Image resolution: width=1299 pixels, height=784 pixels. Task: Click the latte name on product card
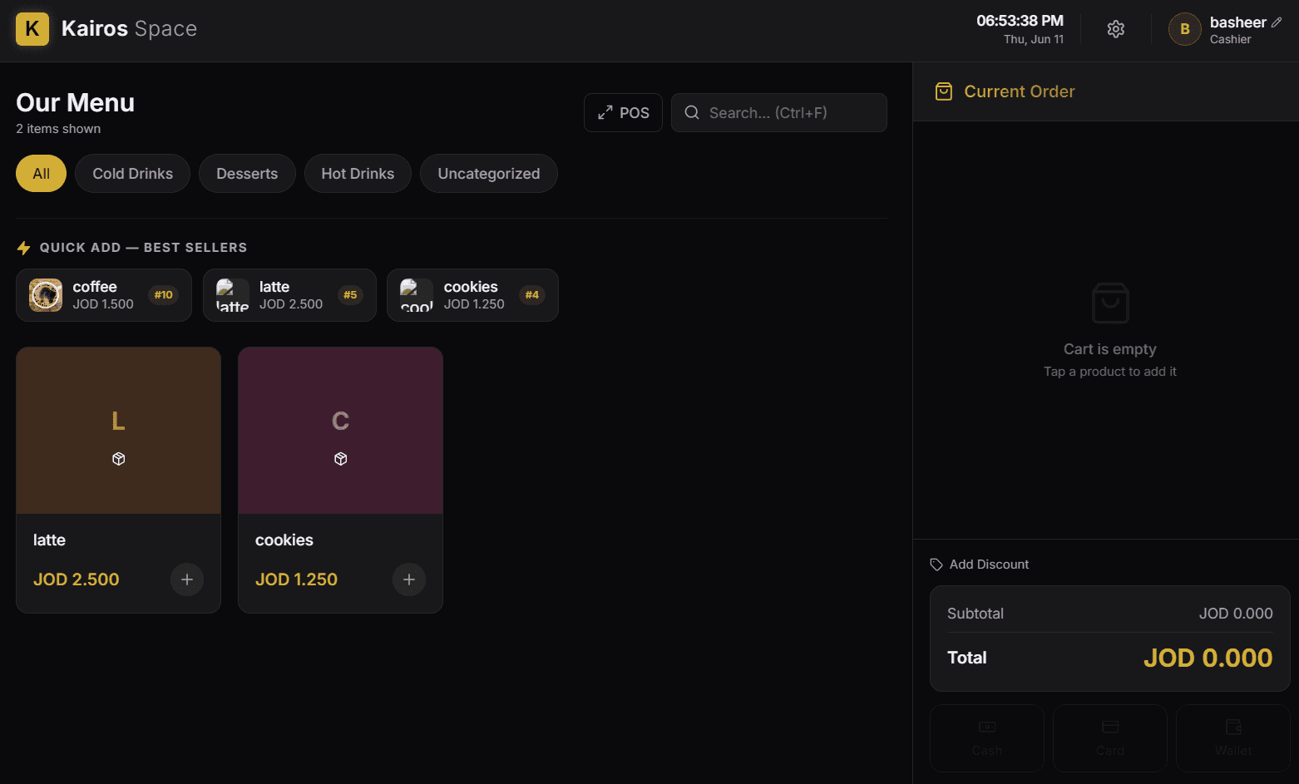click(x=49, y=540)
